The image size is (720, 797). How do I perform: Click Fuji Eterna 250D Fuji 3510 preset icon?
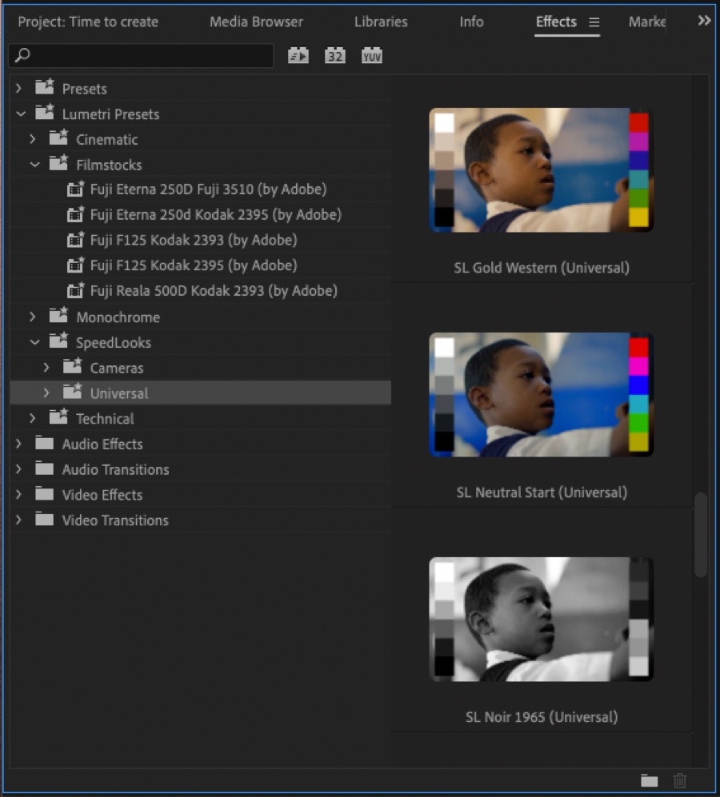[x=75, y=189]
